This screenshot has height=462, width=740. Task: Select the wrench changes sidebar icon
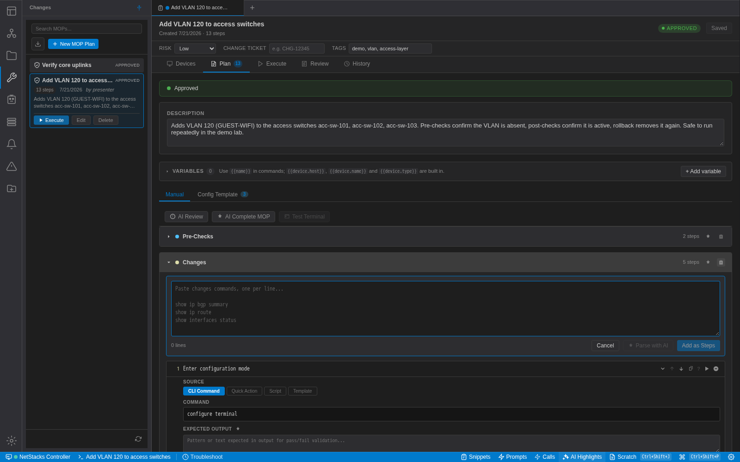(x=12, y=77)
